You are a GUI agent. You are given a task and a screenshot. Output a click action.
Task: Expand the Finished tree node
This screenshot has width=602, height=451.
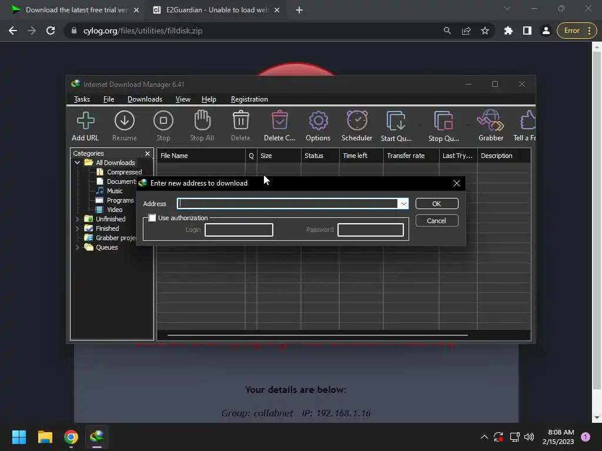pyautogui.click(x=77, y=228)
